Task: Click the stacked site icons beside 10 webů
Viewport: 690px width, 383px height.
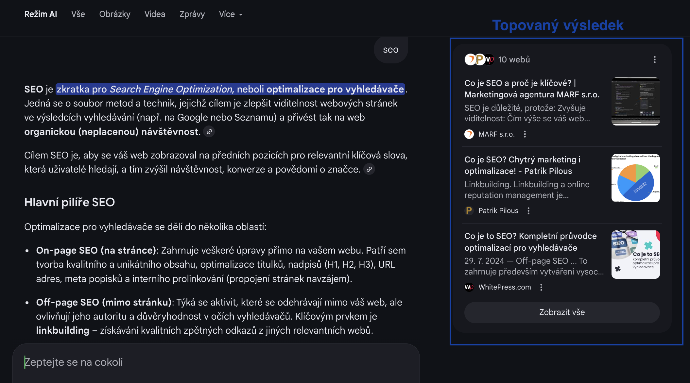Action: click(x=479, y=59)
